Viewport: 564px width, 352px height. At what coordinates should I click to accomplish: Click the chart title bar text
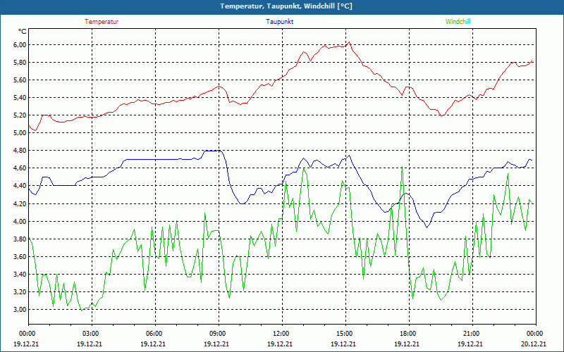click(286, 6)
